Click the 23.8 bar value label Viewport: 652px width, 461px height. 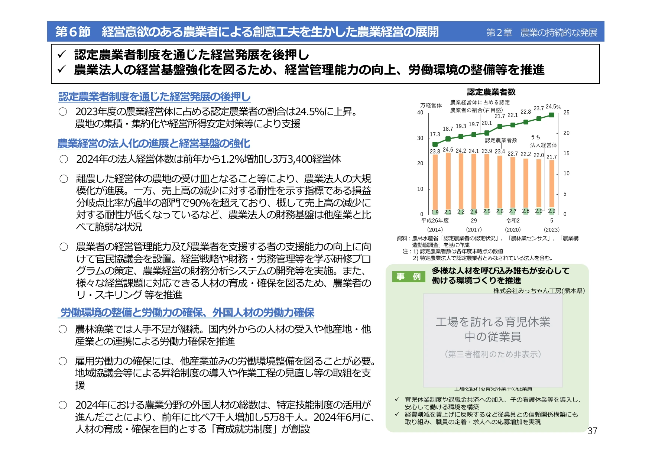pos(435,151)
